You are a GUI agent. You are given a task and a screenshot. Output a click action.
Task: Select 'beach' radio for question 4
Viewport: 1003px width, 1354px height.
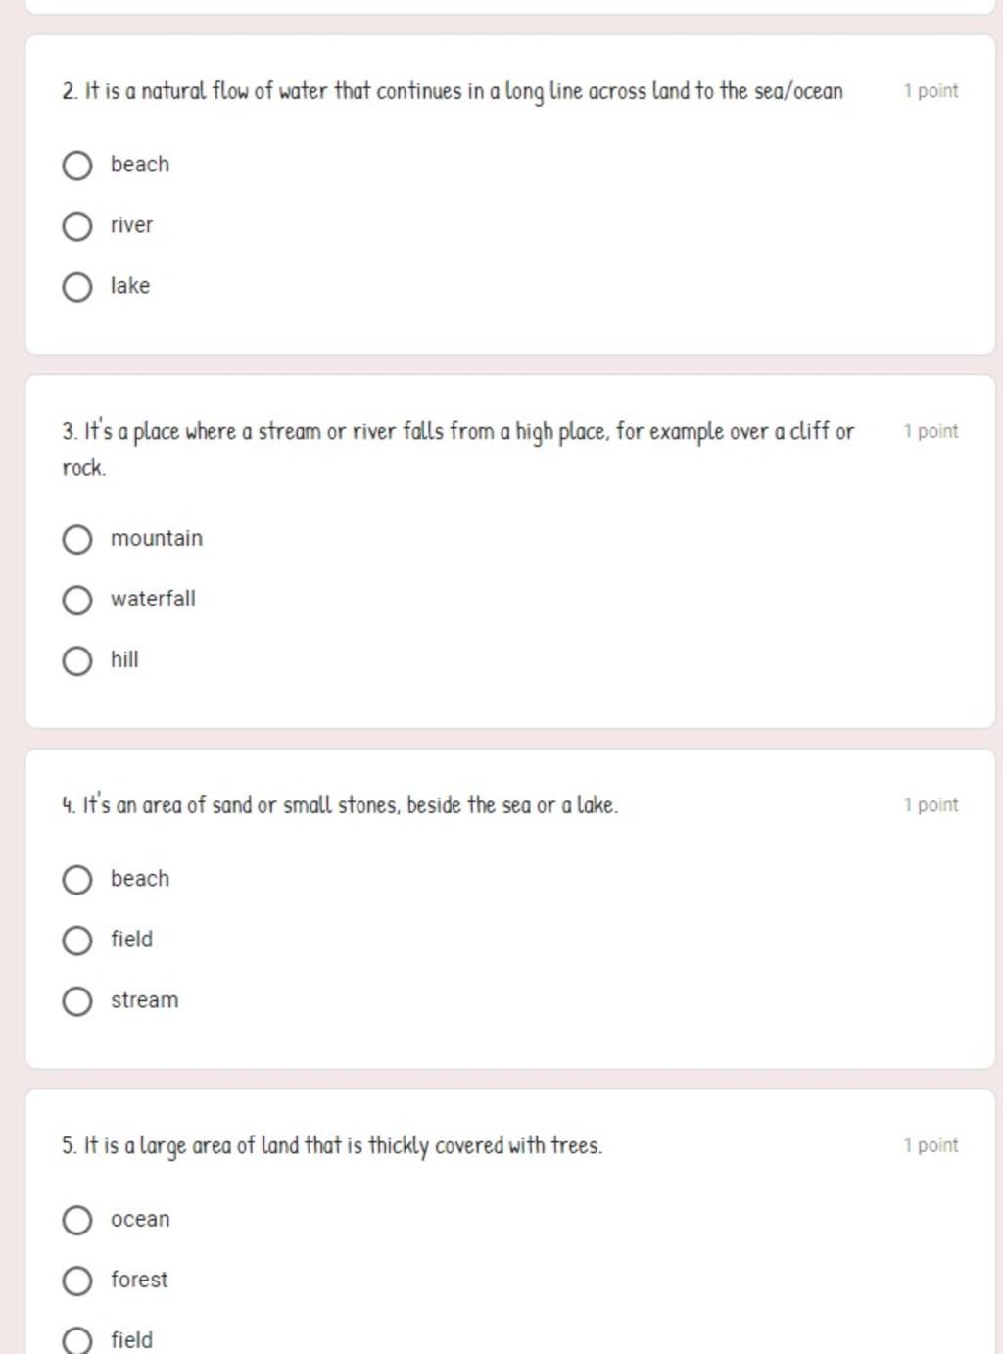pos(77,880)
